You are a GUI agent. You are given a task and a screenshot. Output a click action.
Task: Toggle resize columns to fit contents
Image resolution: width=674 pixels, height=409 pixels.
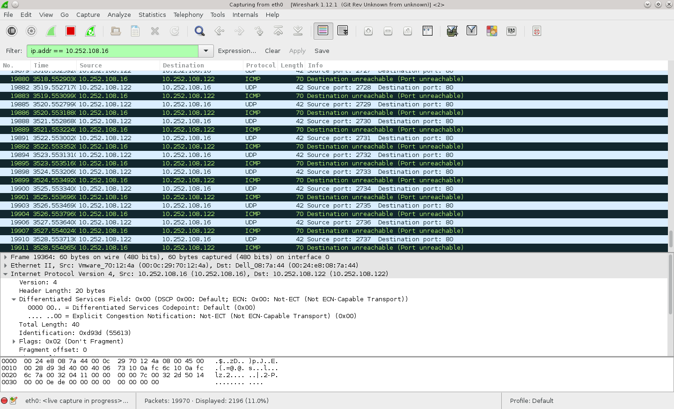click(x=427, y=31)
